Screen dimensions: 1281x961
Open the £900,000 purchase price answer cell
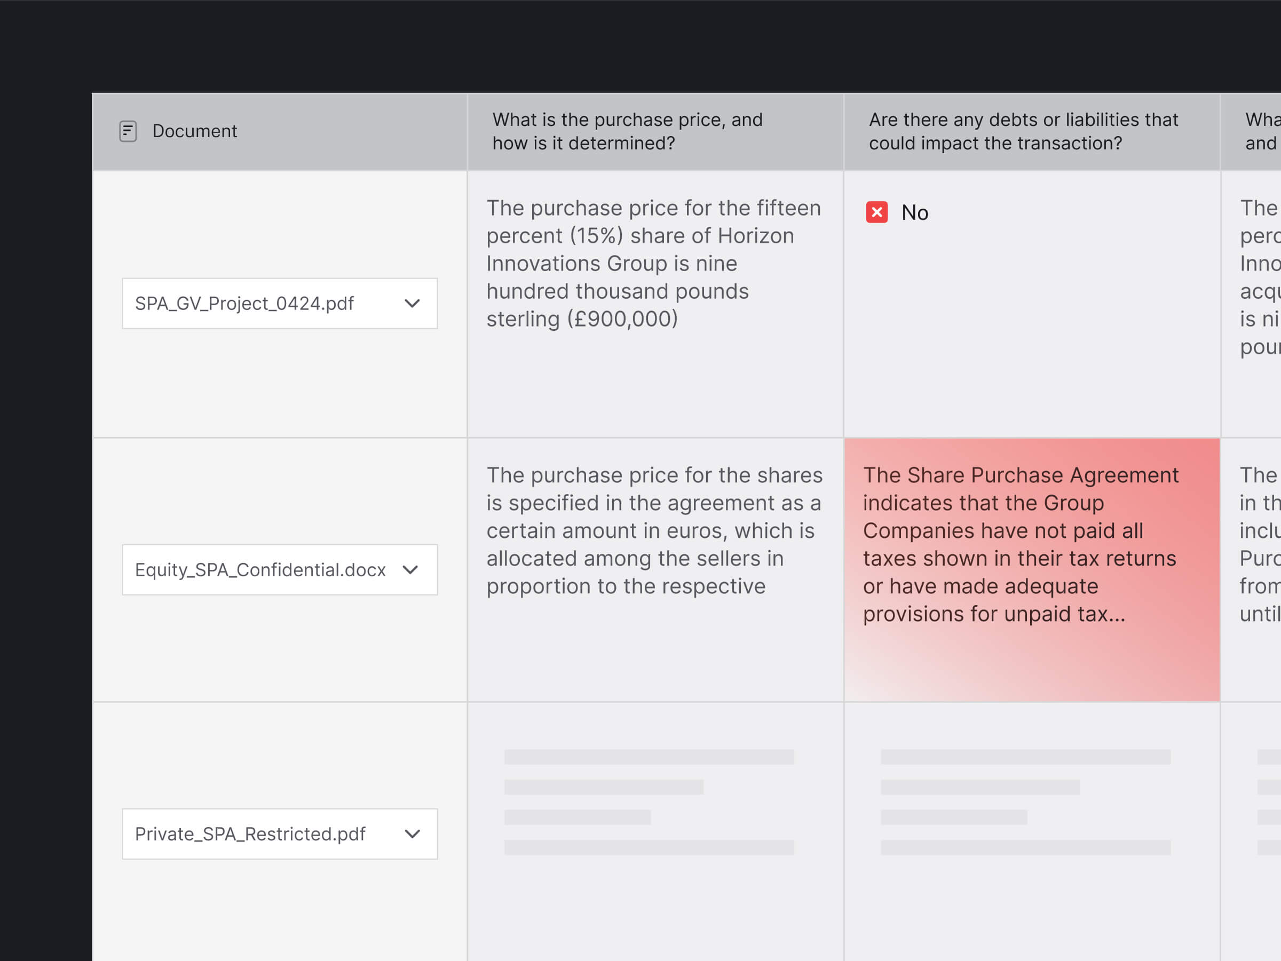tap(653, 264)
